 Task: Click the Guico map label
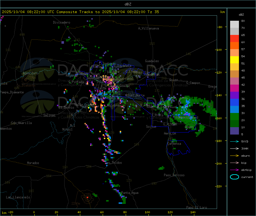(174, 80)
